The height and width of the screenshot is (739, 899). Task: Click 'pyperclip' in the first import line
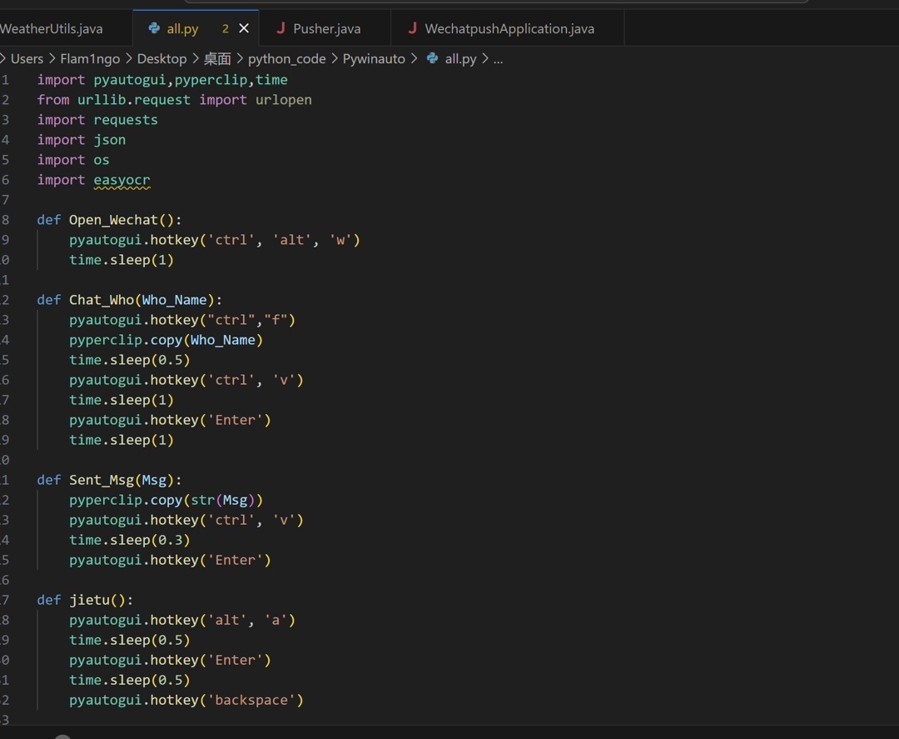coord(211,80)
